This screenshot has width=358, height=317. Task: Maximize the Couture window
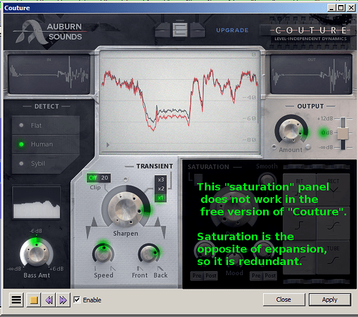click(x=341, y=8)
